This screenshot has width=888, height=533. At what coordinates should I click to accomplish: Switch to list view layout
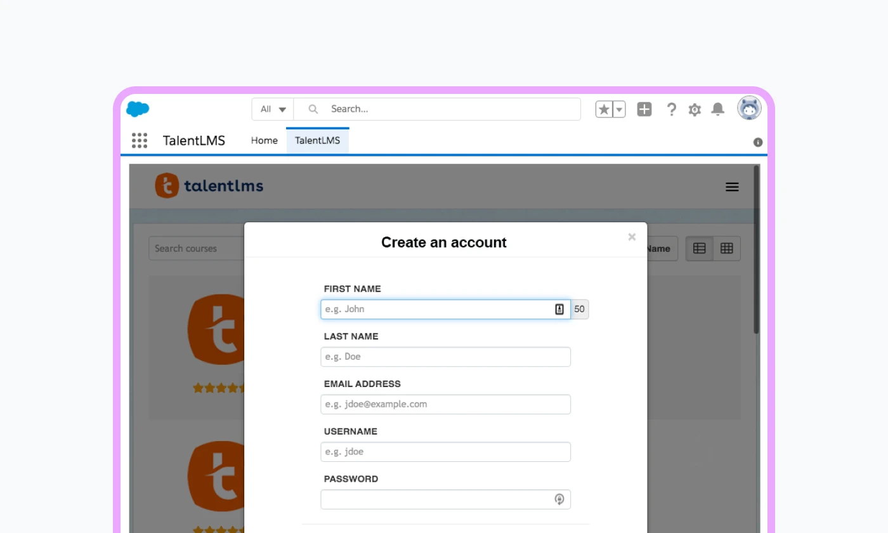coord(700,249)
